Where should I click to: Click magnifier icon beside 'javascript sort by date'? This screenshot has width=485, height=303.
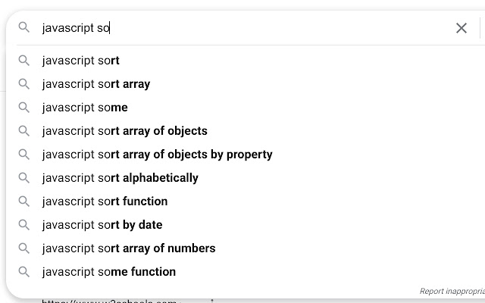24,225
